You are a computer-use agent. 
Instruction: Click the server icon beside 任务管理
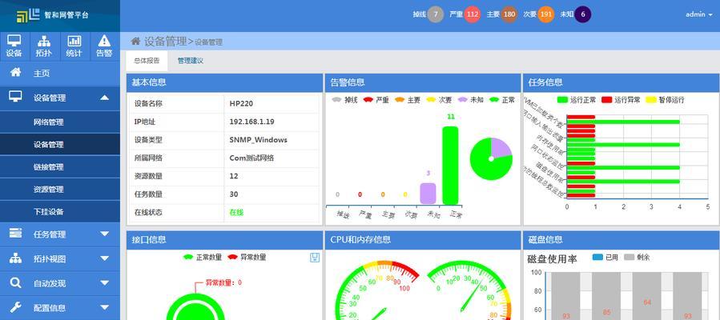pyautogui.click(x=15, y=234)
